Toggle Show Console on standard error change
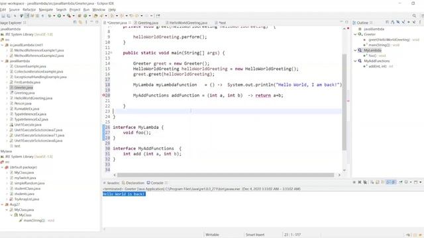The image size is (424, 238). [x=394, y=182]
